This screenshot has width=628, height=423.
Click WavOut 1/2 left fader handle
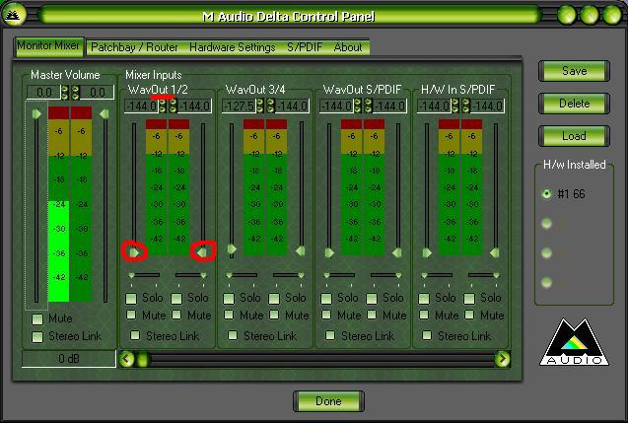134,252
